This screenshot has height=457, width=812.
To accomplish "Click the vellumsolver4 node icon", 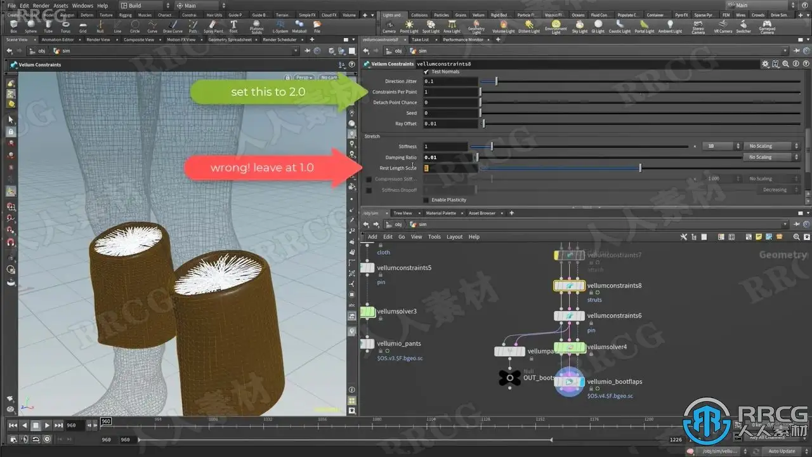I will tap(569, 347).
